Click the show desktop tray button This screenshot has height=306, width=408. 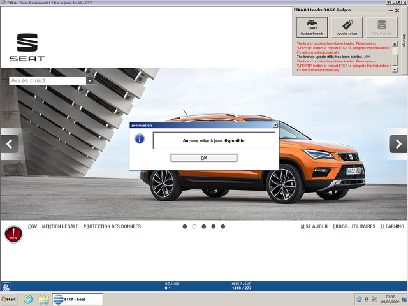(404, 299)
